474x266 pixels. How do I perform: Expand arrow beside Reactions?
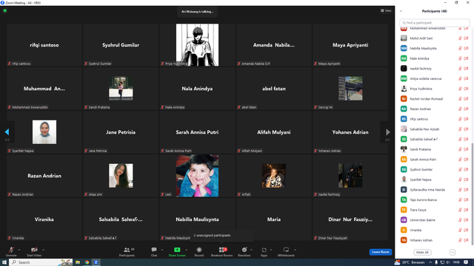251,250
